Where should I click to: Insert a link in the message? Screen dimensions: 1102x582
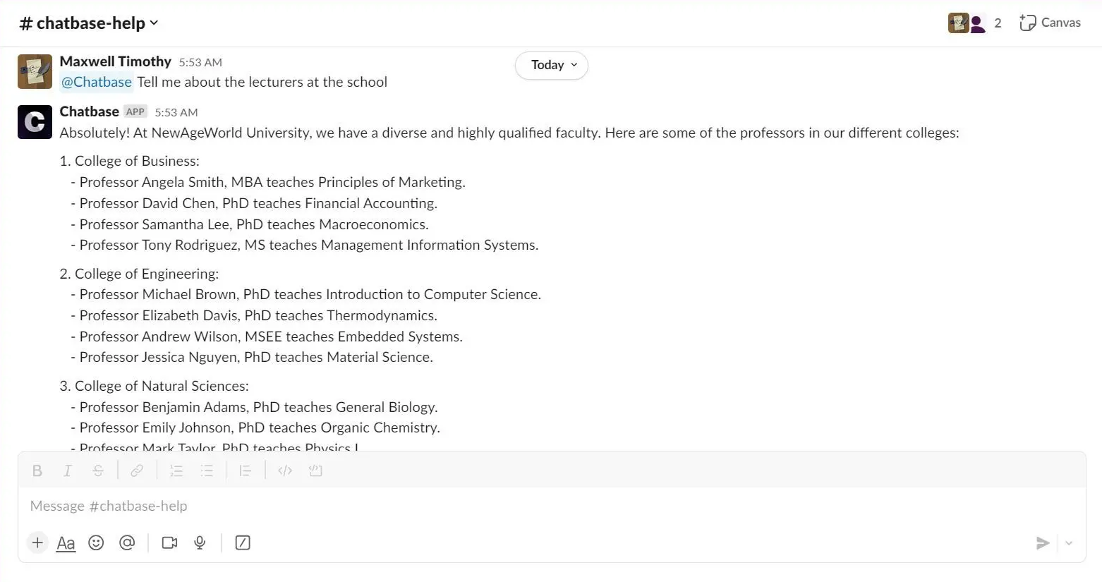(137, 471)
